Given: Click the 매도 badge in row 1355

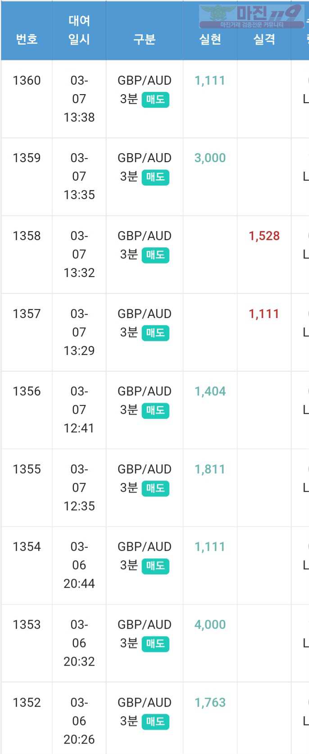Looking at the screenshot, I should pos(155,488).
